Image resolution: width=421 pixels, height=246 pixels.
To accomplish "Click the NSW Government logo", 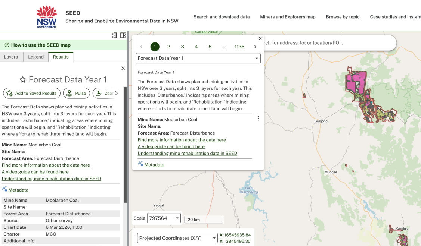I will tap(47, 17).
